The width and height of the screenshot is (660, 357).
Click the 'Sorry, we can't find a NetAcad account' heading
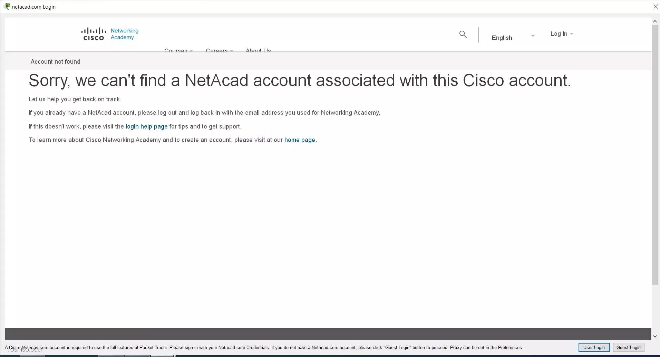click(300, 81)
